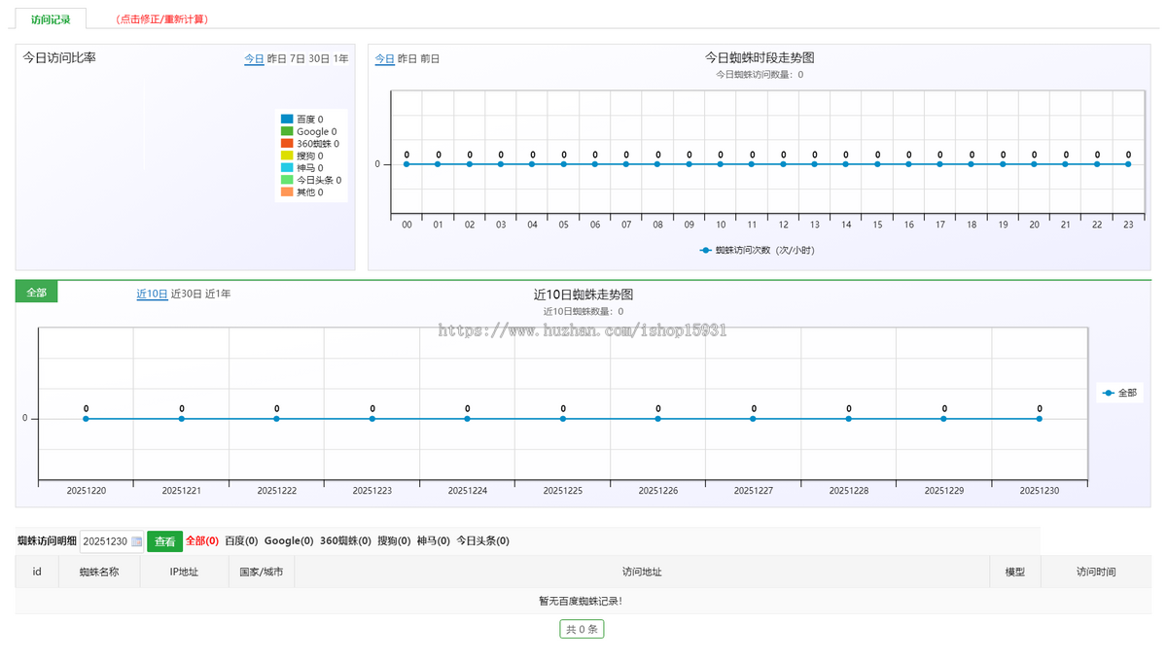This screenshot has height=659, width=1167.
Task: Click the hour 12 data point on hourly chart
Action: (x=783, y=164)
